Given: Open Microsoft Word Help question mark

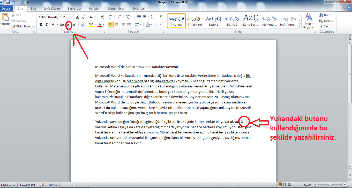Looking at the screenshot, I should click(349, 8).
